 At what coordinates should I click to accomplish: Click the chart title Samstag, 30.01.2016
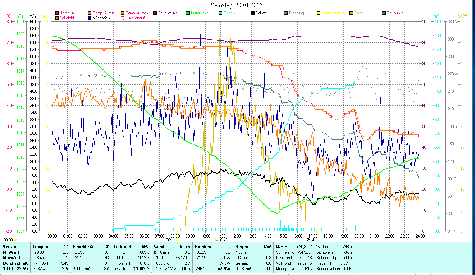click(237, 5)
